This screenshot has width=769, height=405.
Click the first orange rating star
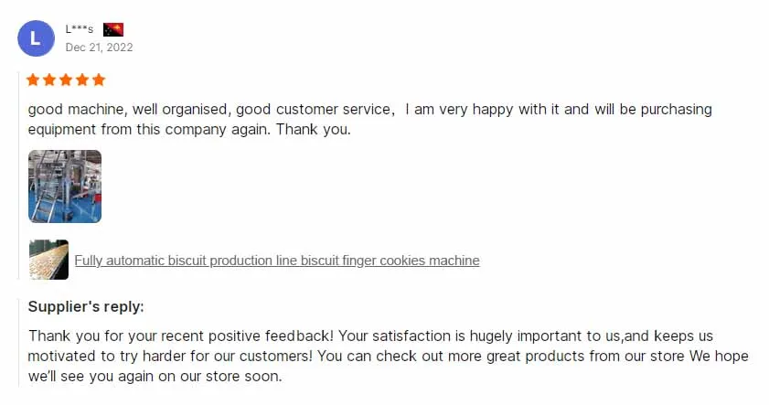tap(34, 80)
